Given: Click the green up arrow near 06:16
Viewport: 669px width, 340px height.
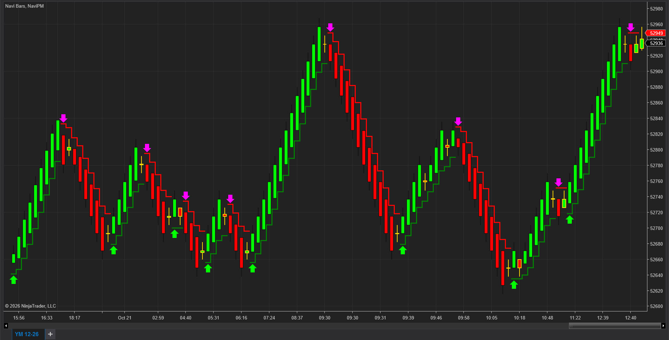Looking at the screenshot, I should 253,268.
